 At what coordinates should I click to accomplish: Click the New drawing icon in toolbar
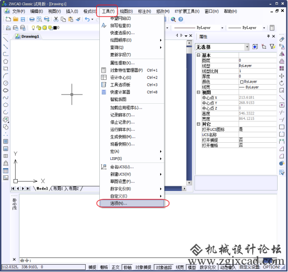8,19
